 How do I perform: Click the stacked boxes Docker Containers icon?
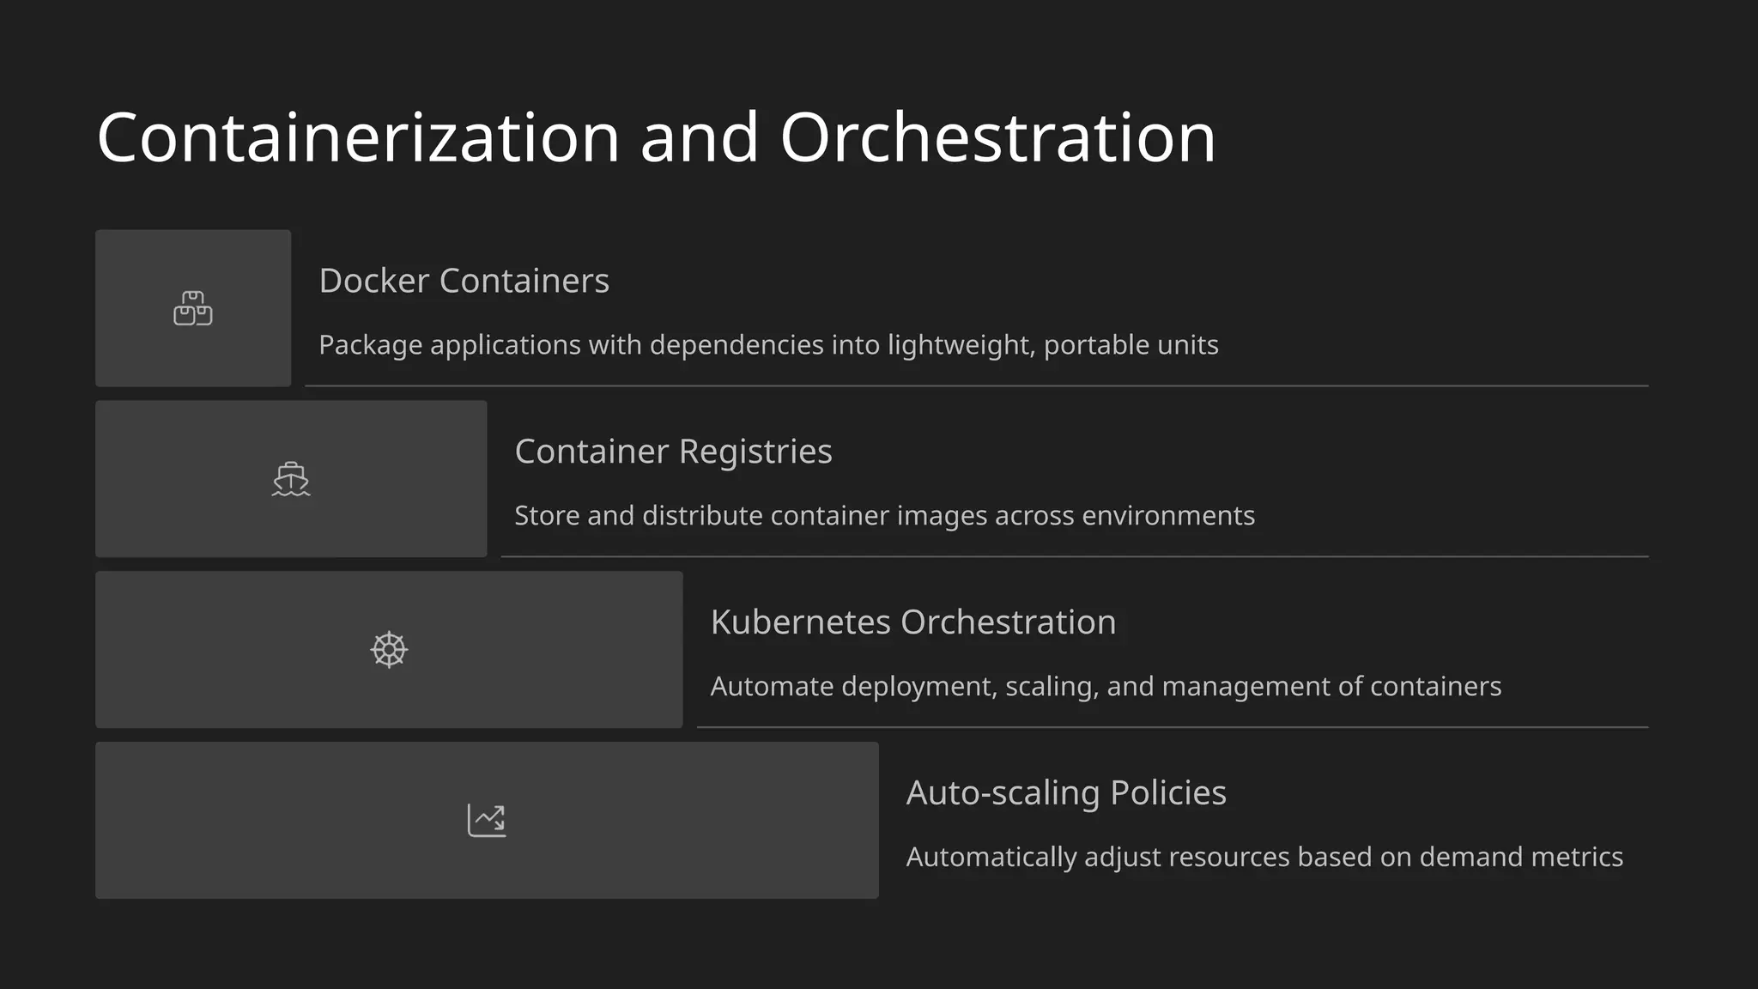193,308
